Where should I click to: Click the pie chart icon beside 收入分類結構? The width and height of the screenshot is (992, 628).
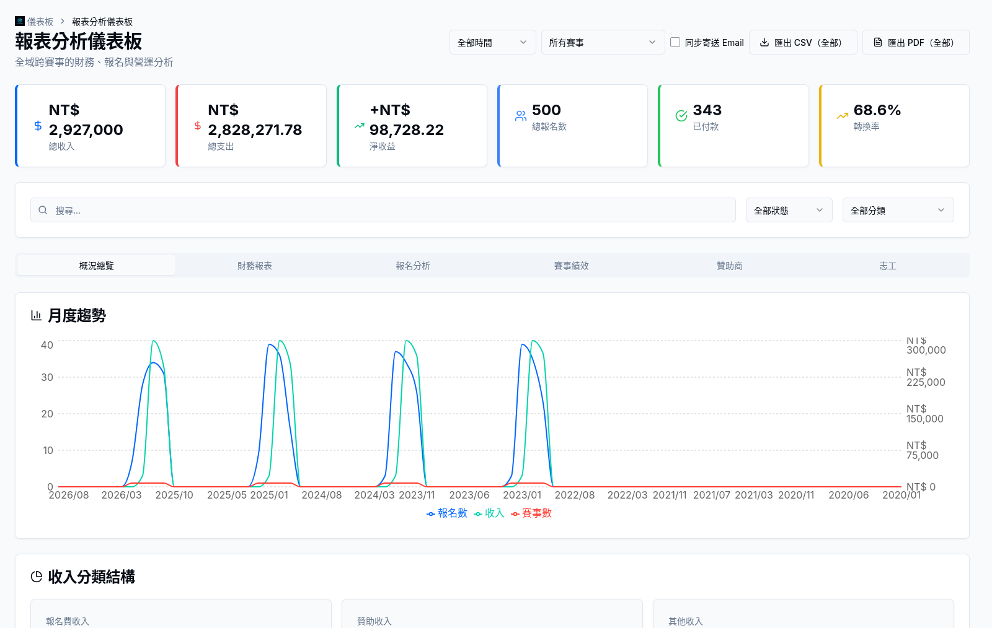pyautogui.click(x=37, y=577)
